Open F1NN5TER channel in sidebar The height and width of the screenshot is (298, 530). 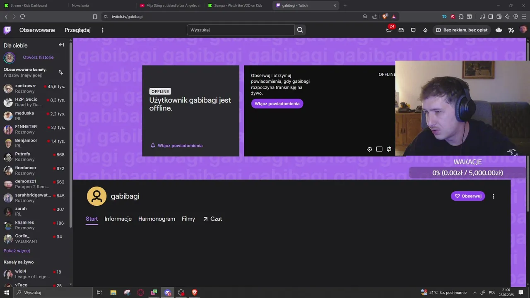(35, 130)
